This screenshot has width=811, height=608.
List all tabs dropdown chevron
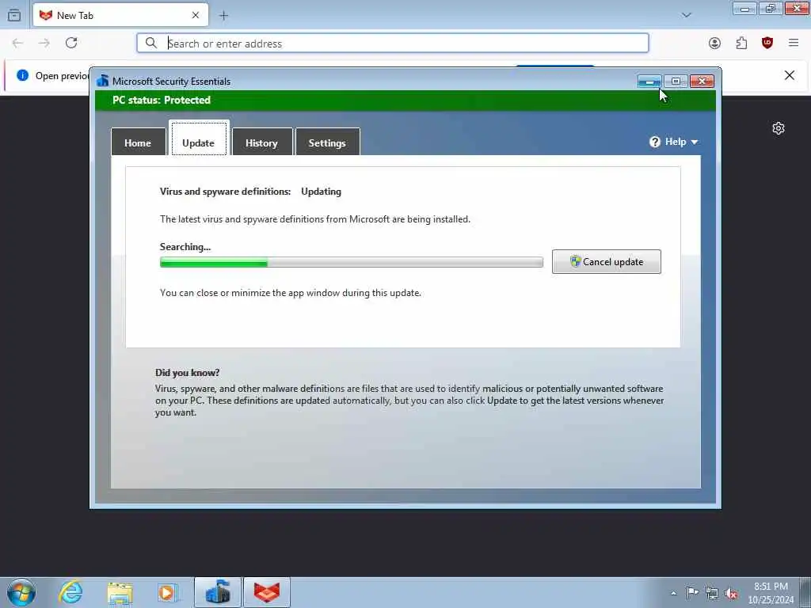(x=687, y=15)
